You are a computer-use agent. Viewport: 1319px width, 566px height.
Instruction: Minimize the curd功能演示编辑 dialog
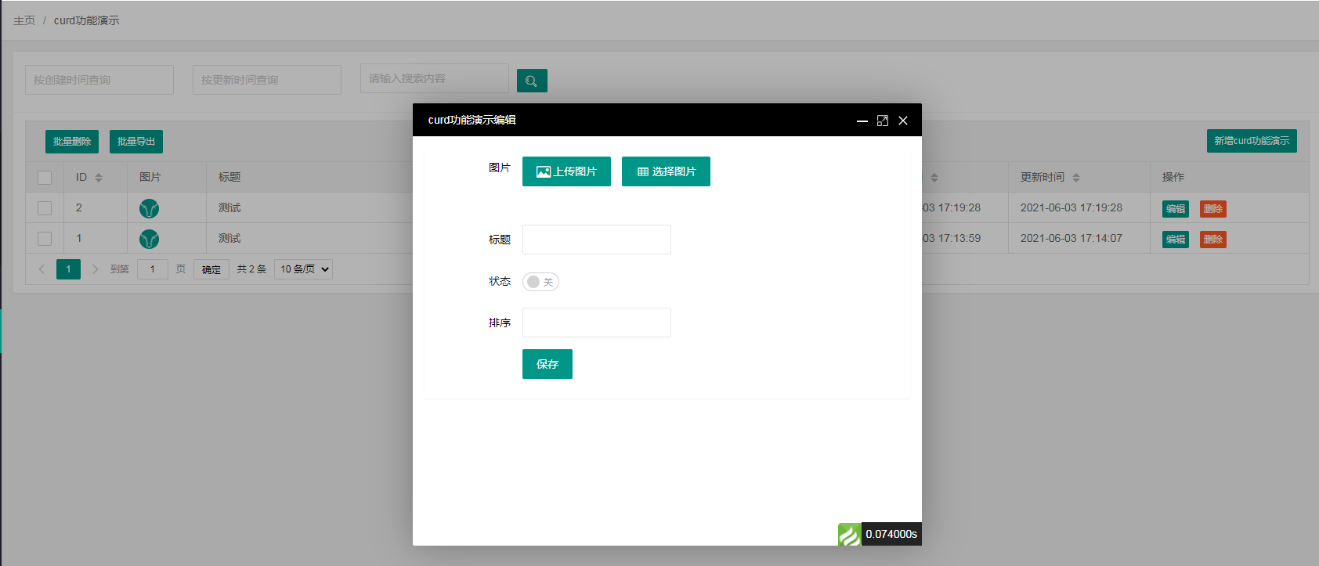(862, 121)
